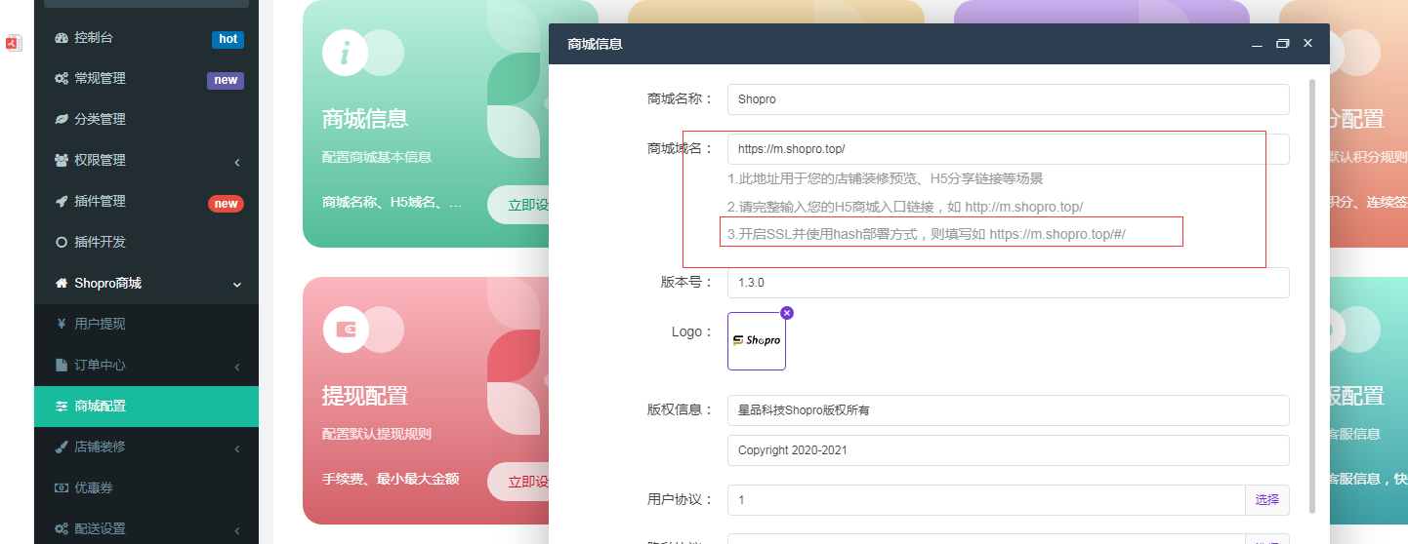Click the Shopro商城 home icon
This screenshot has width=1408, height=544.
click(x=62, y=284)
